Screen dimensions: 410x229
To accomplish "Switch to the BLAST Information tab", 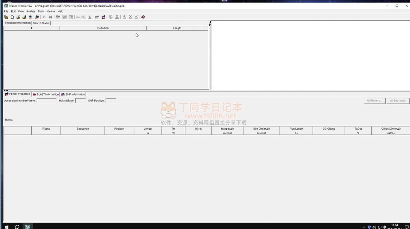I will pyautogui.click(x=46, y=94).
